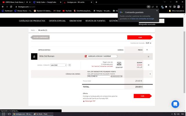
Task: Open the tab search chevron in title bar
Action: point(165,2)
